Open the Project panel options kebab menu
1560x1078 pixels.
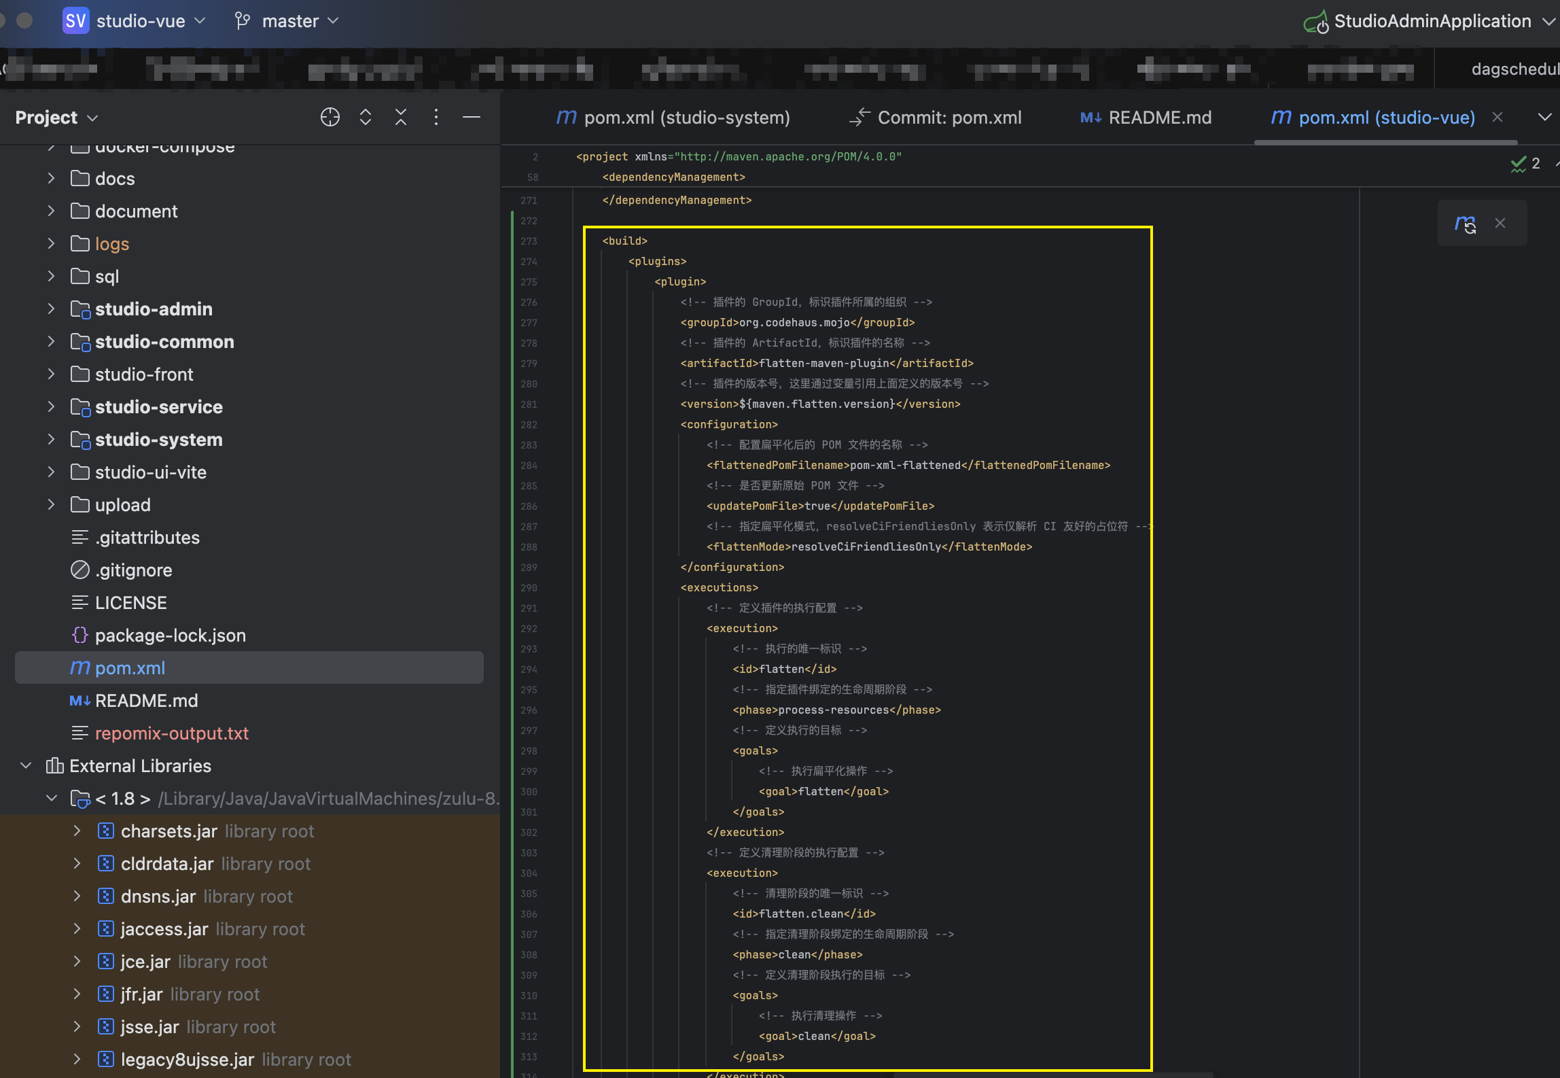(436, 117)
